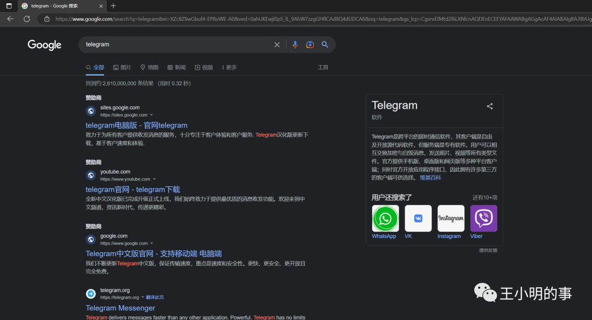Viewport: 592px width, 320px height.
Task: Click the Google logo
Action: 44,45
